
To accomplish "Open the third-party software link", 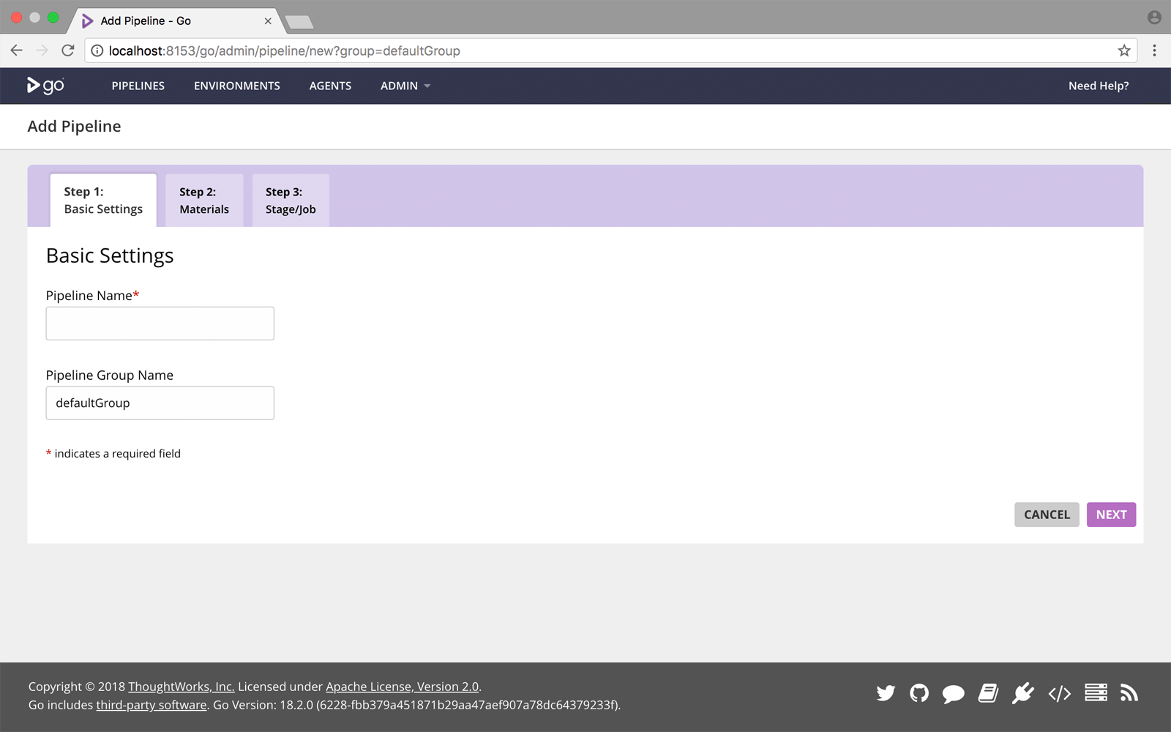I will point(151,705).
